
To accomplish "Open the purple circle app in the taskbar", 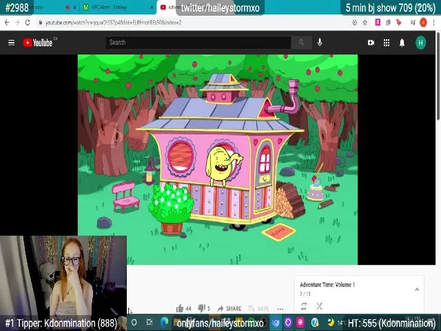I will 288,322.
